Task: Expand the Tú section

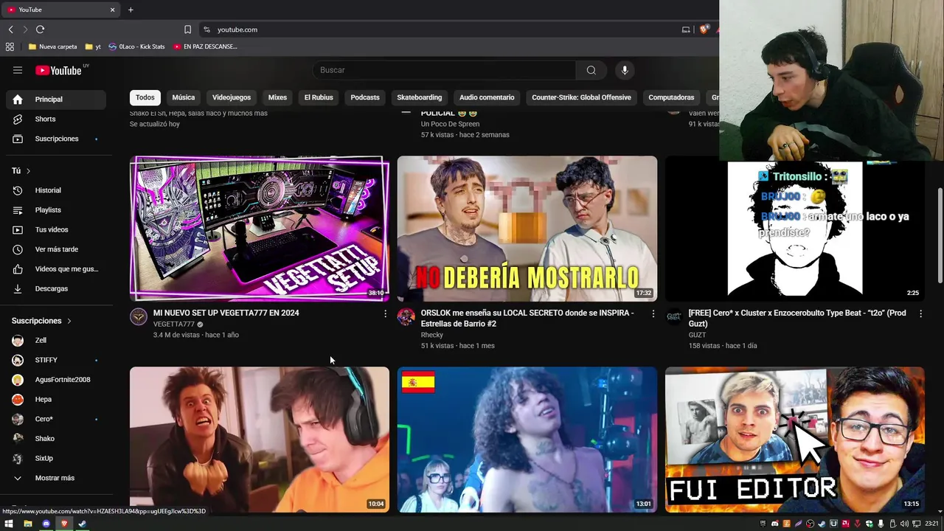Action: click(21, 170)
